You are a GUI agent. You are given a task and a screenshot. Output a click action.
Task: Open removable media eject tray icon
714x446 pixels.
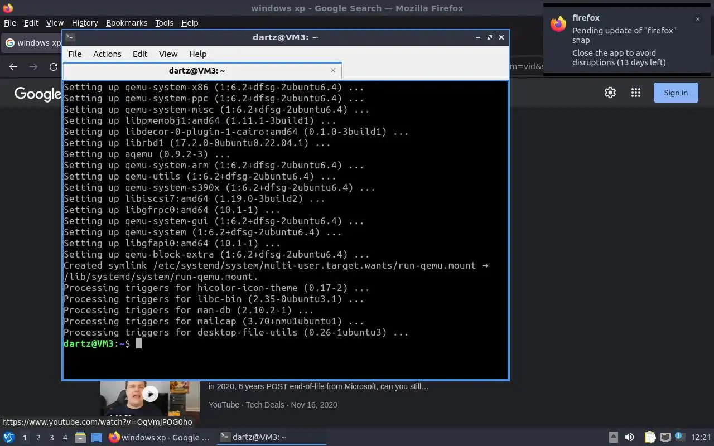pyautogui.click(x=613, y=437)
